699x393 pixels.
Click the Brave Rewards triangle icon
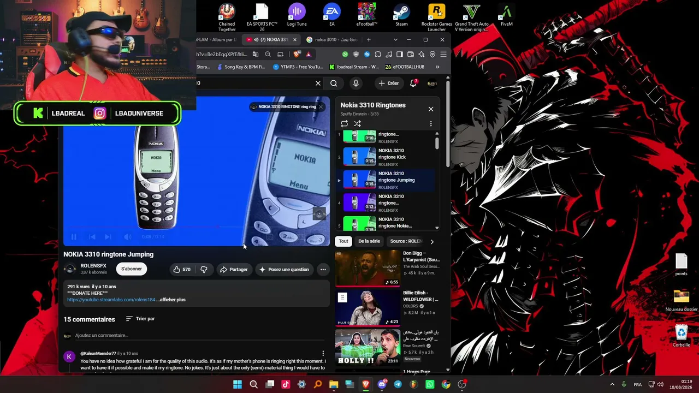pos(309,54)
